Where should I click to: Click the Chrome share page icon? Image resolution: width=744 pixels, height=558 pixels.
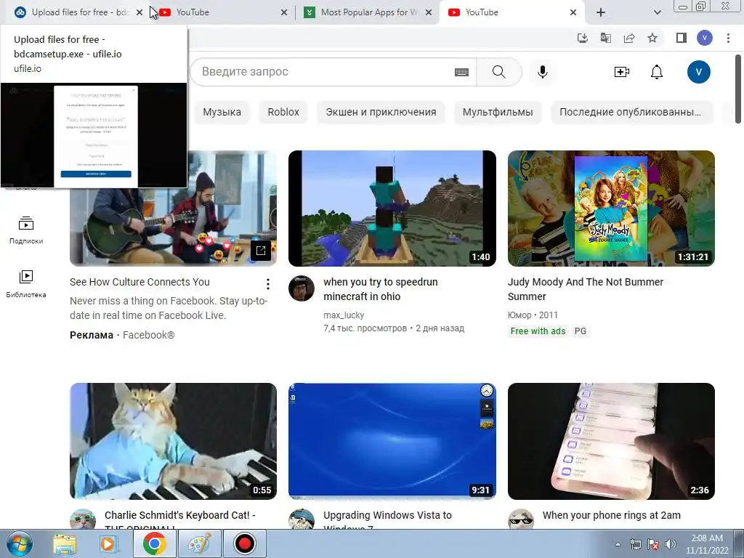pyautogui.click(x=629, y=38)
